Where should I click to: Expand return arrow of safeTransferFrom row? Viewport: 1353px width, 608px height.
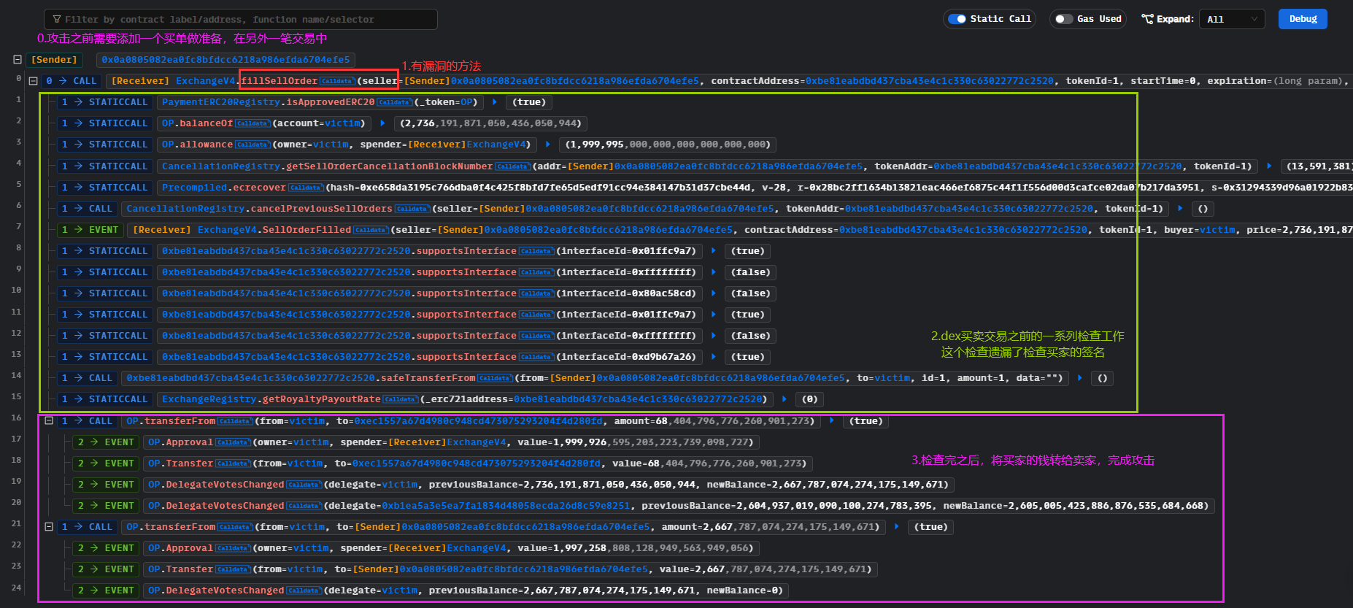tap(1079, 378)
